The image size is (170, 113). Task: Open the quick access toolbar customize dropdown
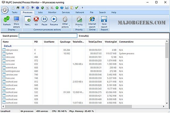[82, 8]
